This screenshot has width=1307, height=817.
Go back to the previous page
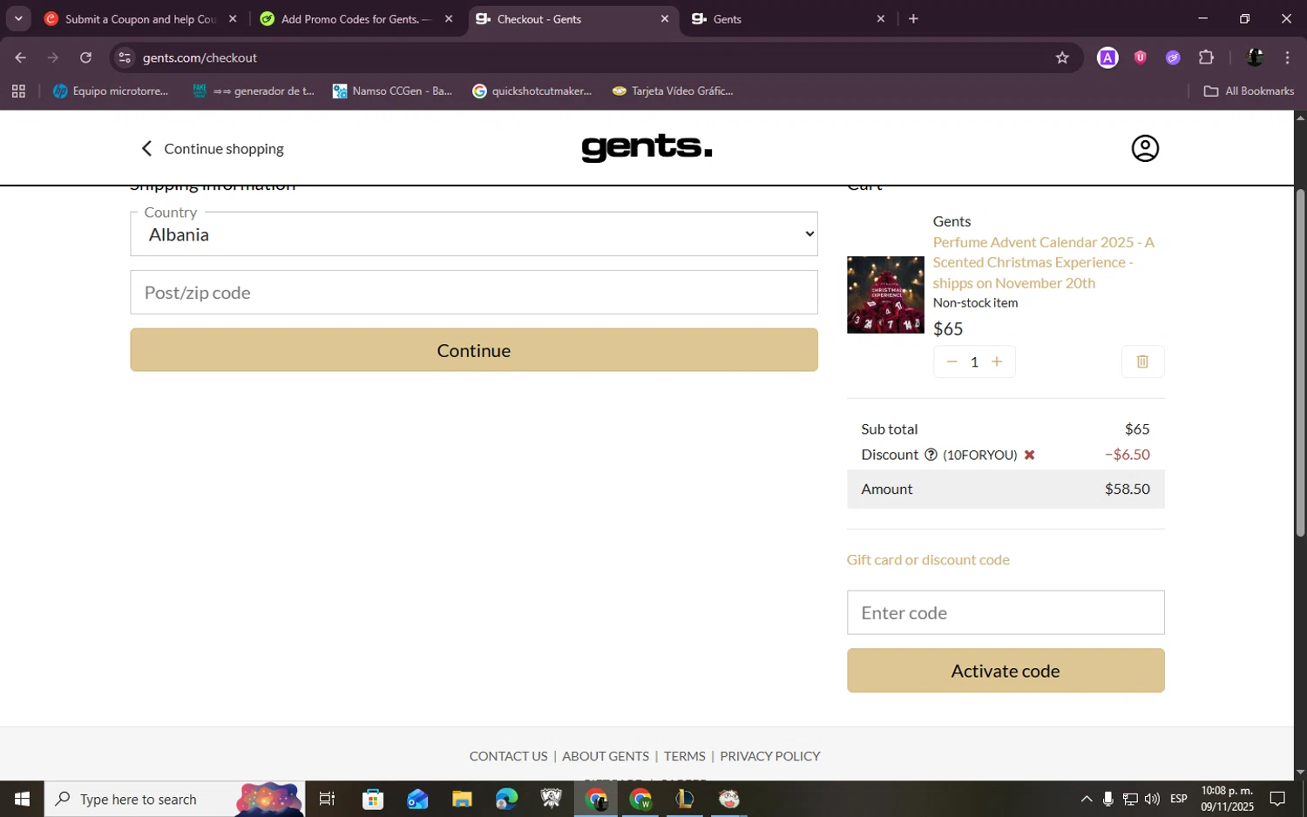pos(20,57)
